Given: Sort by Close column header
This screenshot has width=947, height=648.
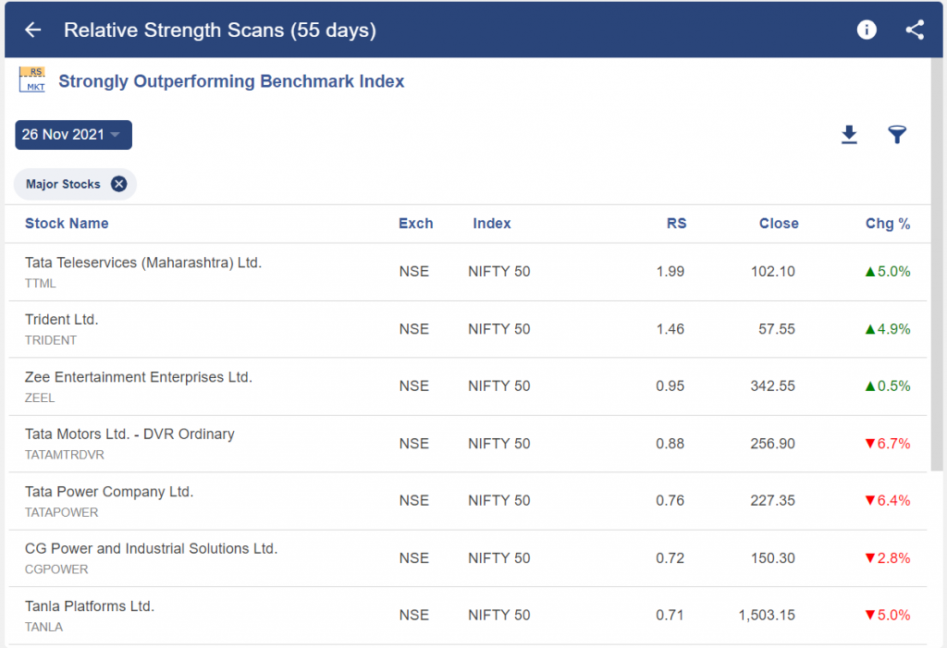Looking at the screenshot, I should click(779, 224).
